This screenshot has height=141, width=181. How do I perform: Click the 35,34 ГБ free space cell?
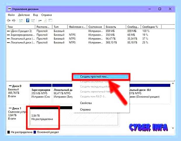coord(132,39)
